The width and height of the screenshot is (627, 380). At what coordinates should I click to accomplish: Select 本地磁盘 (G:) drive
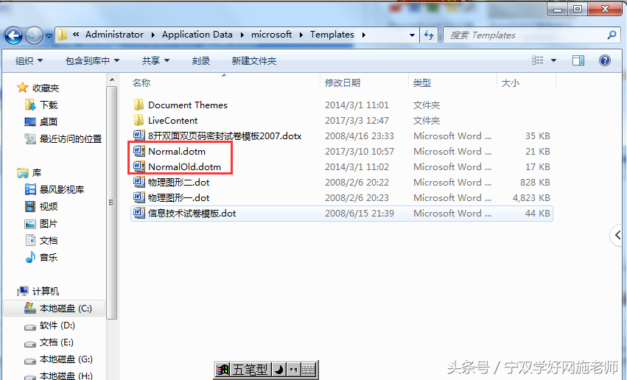point(66,359)
